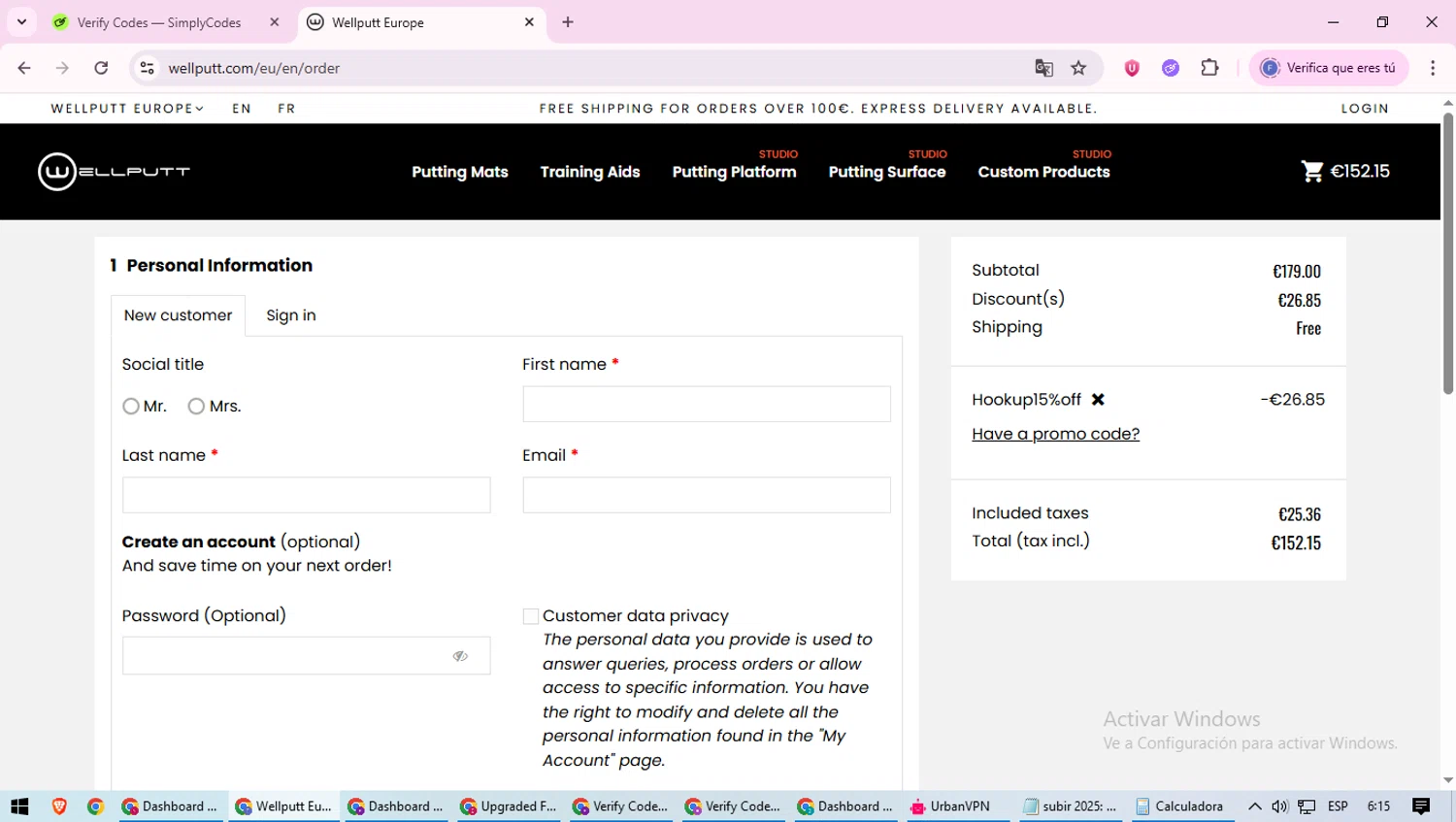Switch to the Sign in tab
This screenshot has height=822, width=1456.
coord(291,315)
